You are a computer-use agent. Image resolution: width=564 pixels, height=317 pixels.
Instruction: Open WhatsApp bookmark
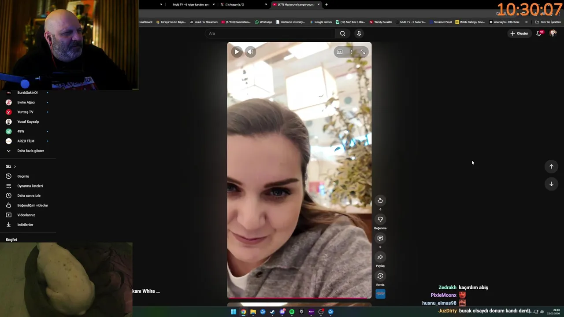point(263,22)
